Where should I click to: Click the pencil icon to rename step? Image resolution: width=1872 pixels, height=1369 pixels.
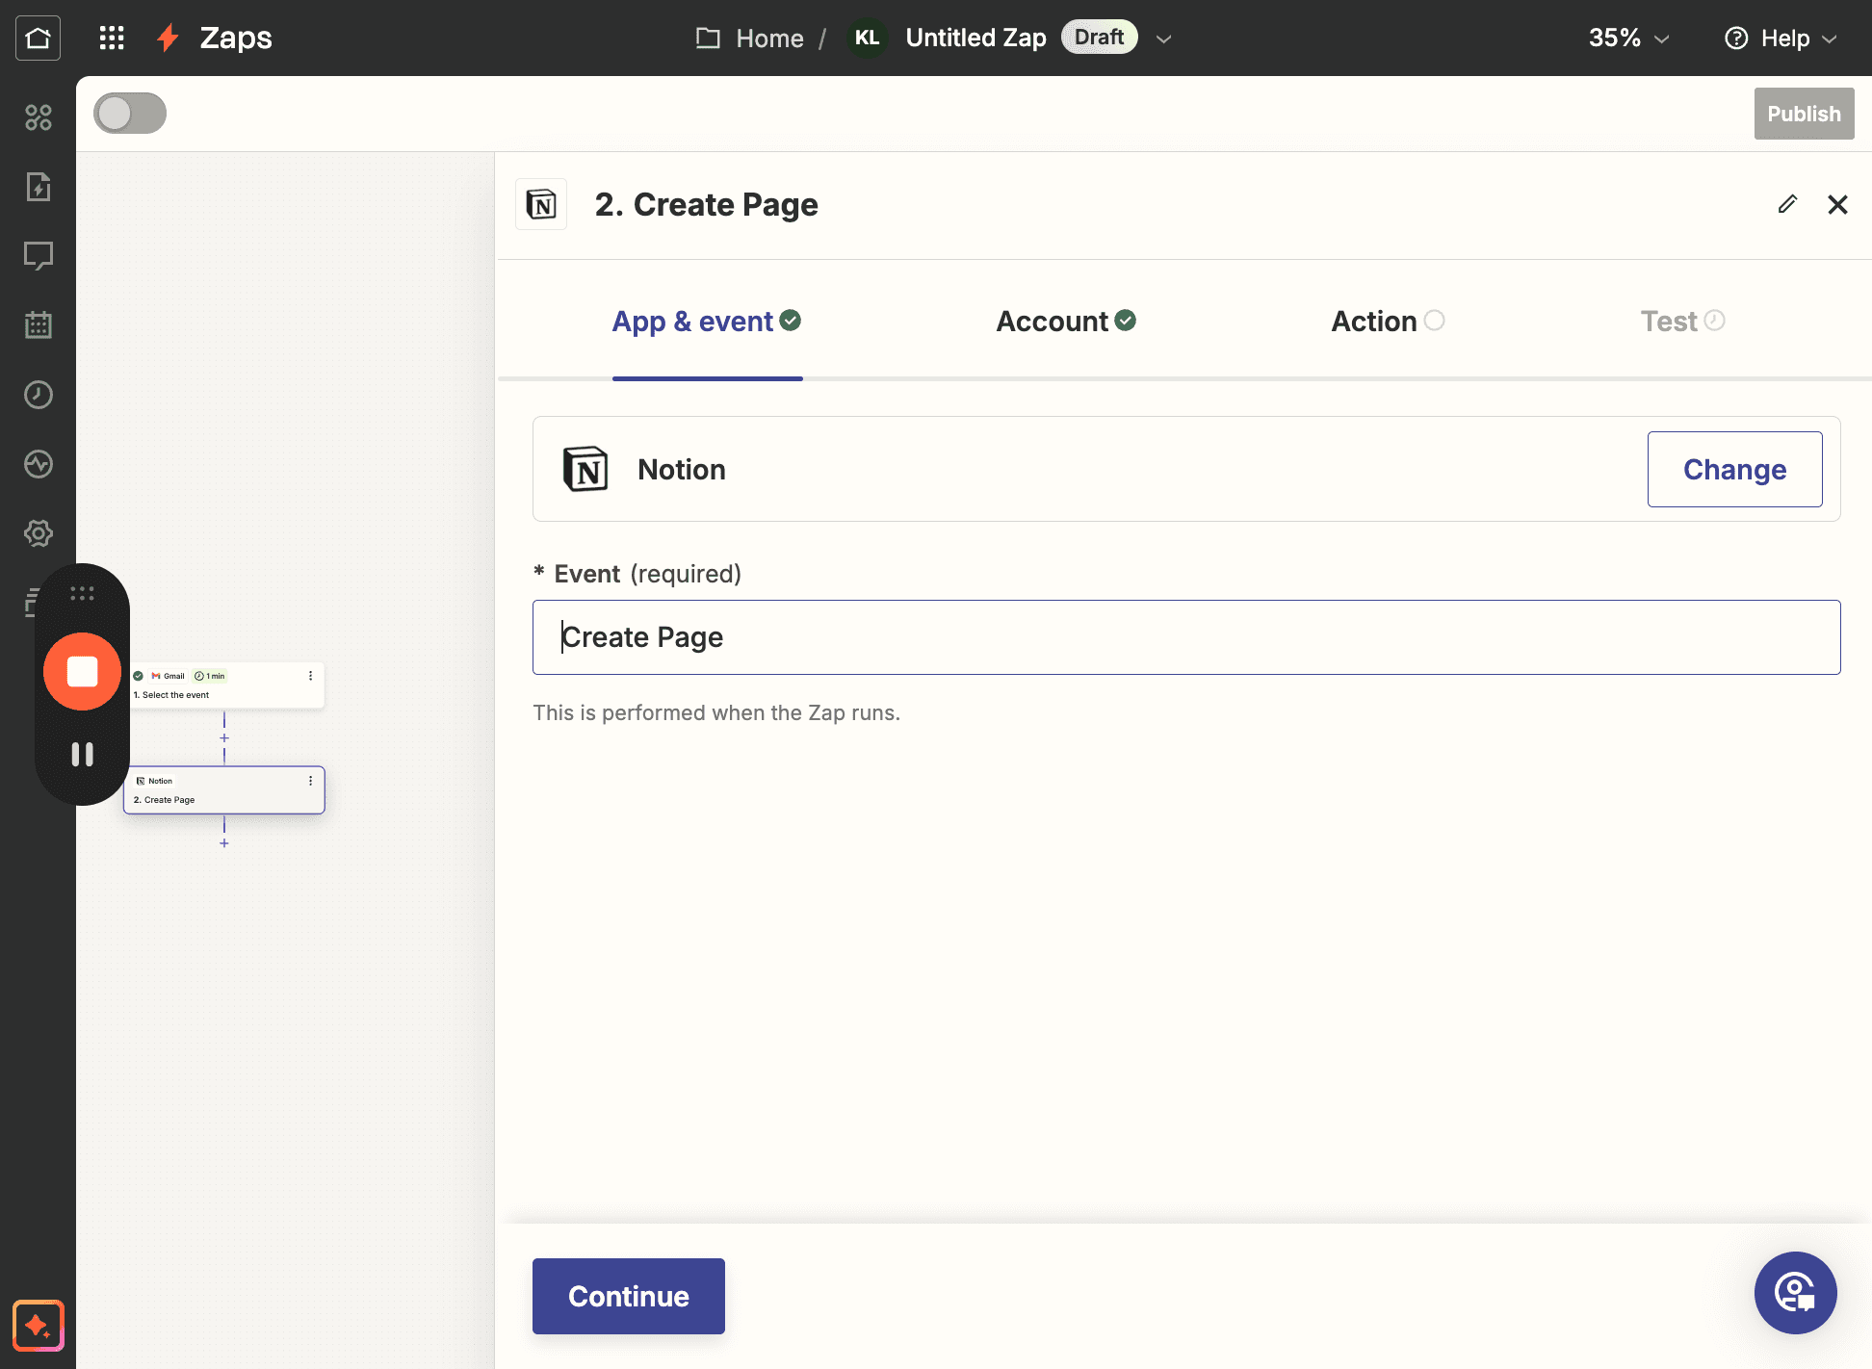tap(1787, 204)
